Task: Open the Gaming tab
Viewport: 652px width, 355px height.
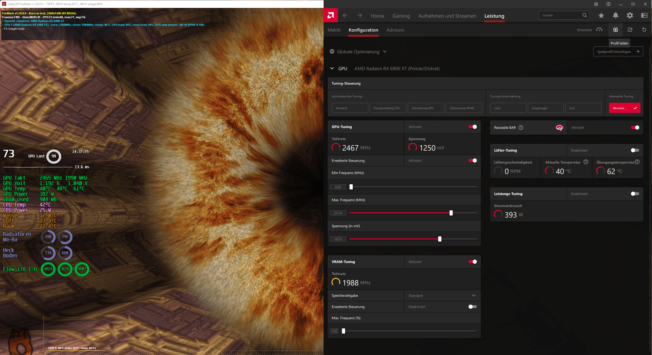Action: click(x=401, y=16)
